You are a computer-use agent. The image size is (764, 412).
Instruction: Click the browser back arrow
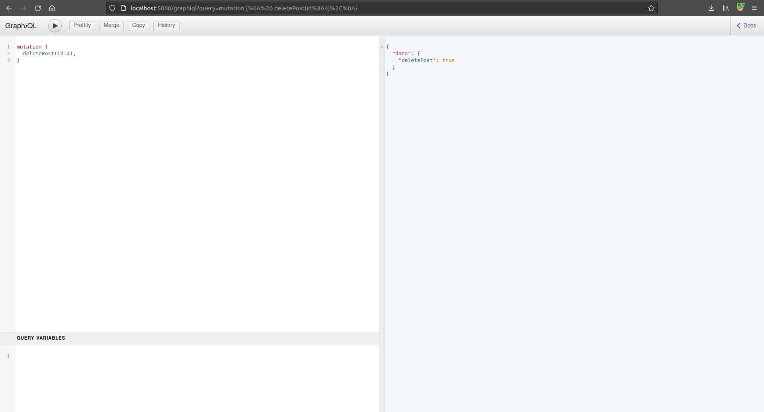click(9, 8)
